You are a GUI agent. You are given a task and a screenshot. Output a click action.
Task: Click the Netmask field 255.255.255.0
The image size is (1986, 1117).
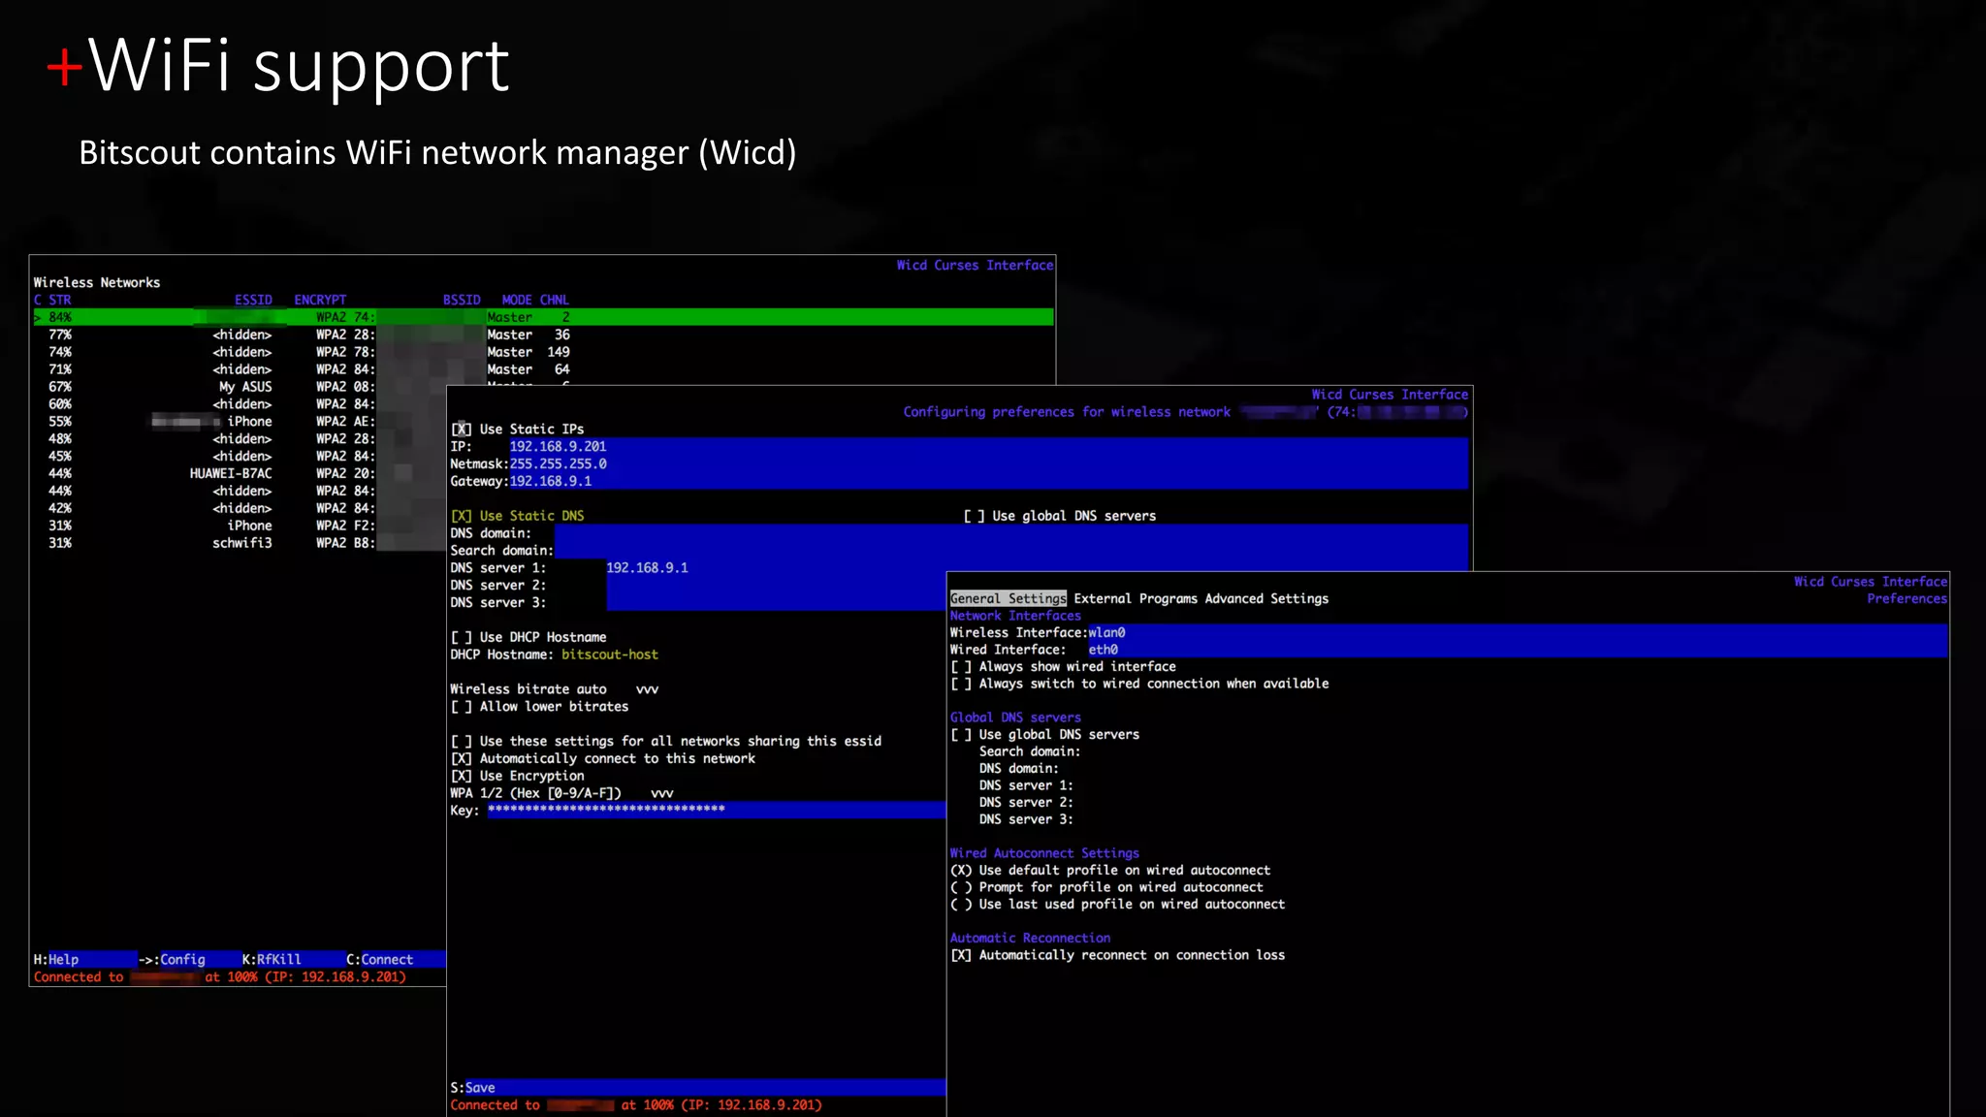[988, 464]
